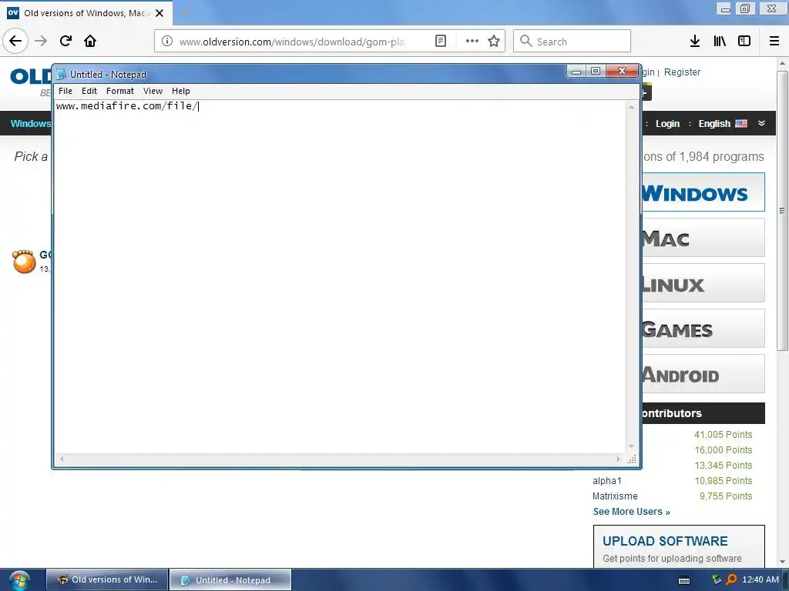This screenshot has height=591, width=789.
Task: Click Notepad vertical scrollbar up arrow
Action: (631, 106)
